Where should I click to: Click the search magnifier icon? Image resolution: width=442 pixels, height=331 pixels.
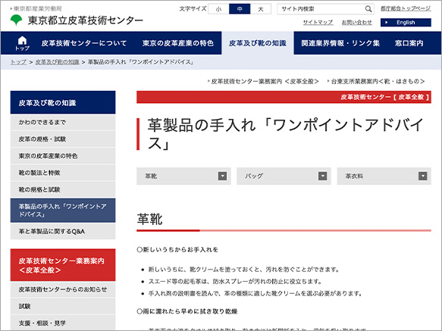pyautogui.click(x=368, y=9)
